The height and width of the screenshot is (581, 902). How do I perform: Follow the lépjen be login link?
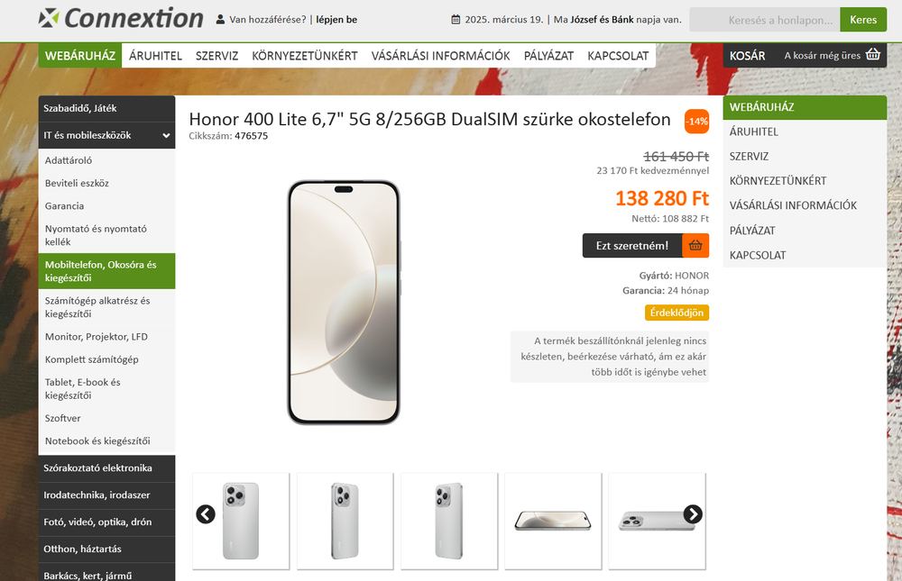[336, 20]
